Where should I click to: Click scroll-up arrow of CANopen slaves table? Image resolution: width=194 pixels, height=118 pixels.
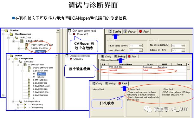188,65
